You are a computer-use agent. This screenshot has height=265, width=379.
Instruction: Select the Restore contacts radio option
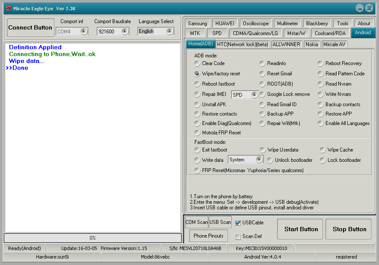coord(215,114)
